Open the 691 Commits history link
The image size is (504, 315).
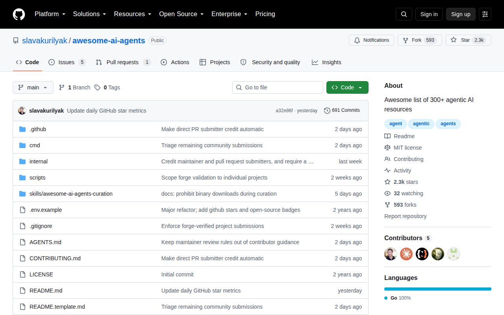pos(342,111)
